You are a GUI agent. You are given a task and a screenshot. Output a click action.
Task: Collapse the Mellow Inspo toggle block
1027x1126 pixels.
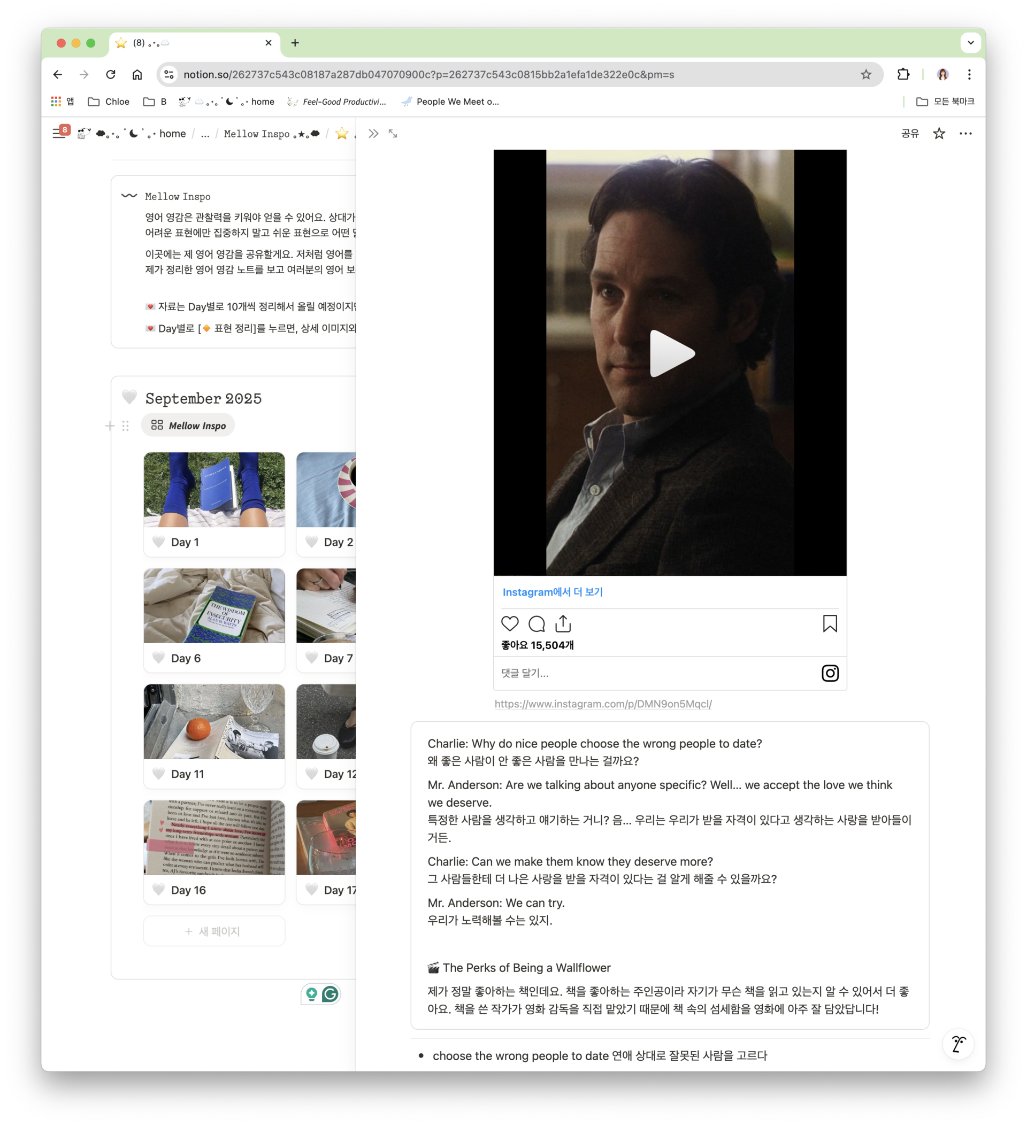pyautogui.click(x=129, y=196)
